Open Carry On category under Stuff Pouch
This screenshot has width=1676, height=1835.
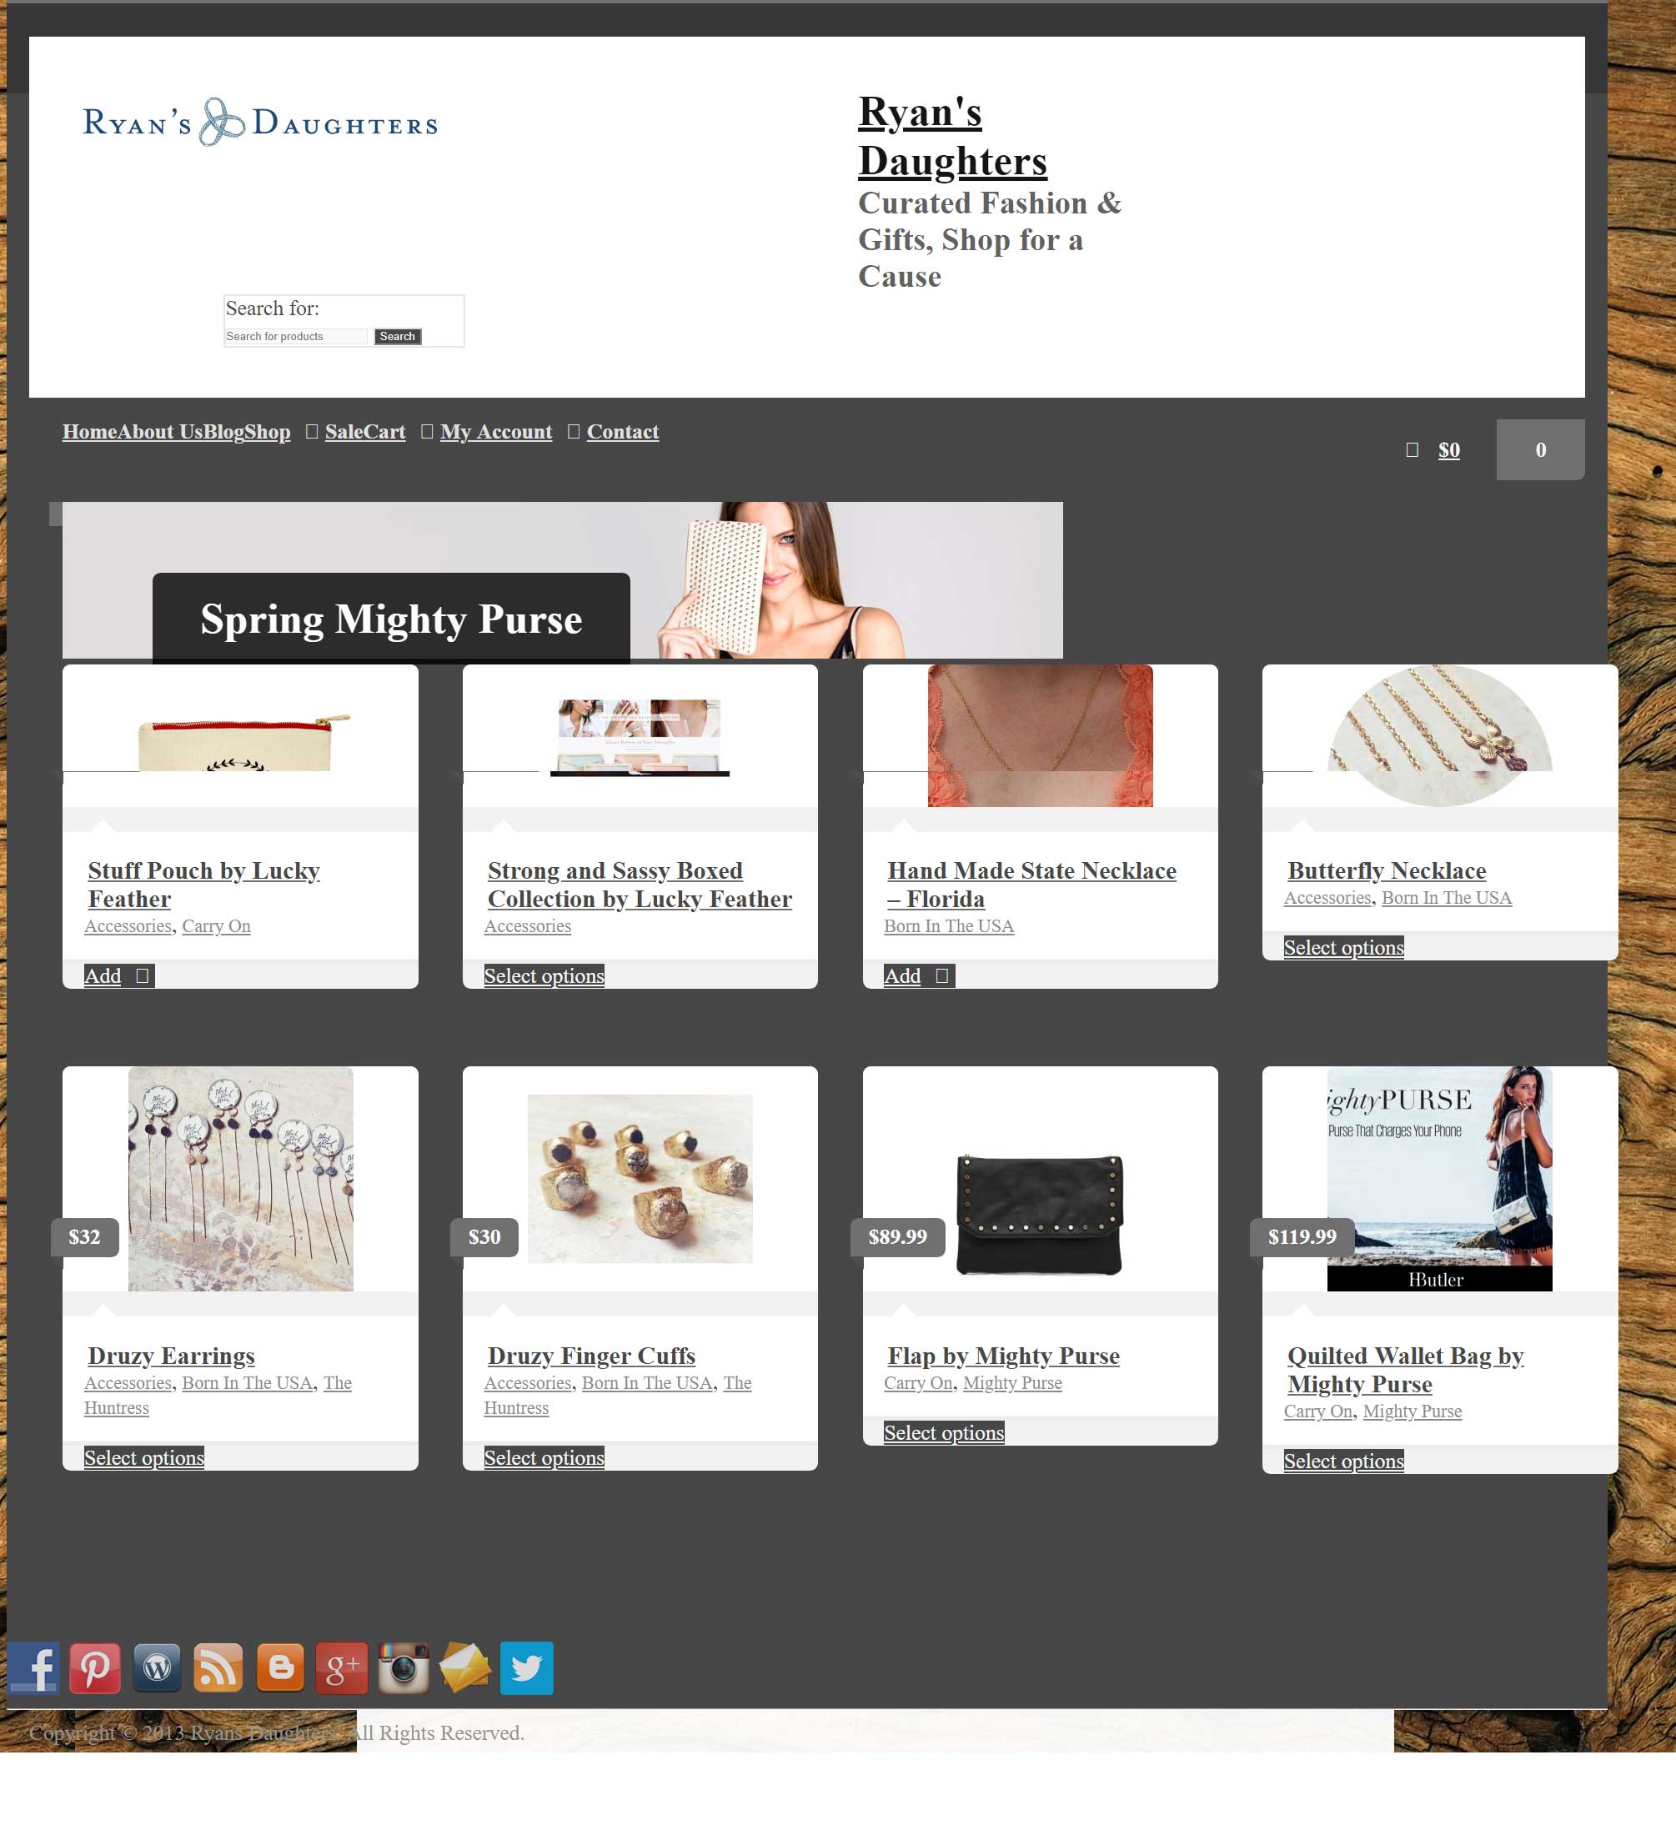coord(216,926)
